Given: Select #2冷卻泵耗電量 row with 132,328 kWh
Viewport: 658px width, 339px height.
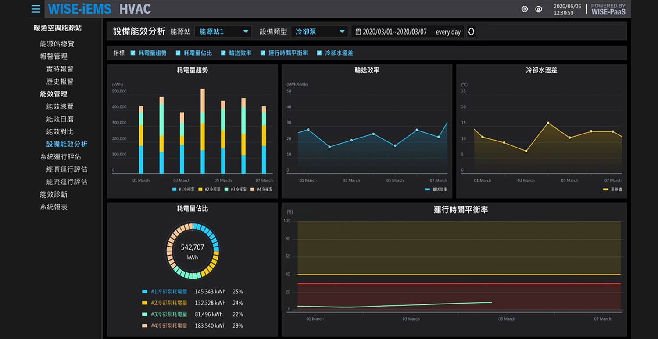Looking at the screenshot, I should 192,303.
